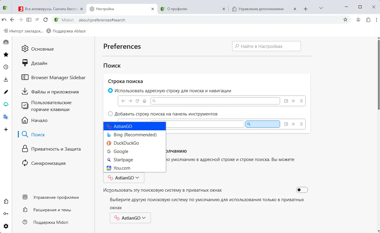Screen dimensions: 380x233
Task: Click 'Управление профилями' in the sidebar
Action: [56, 197]
